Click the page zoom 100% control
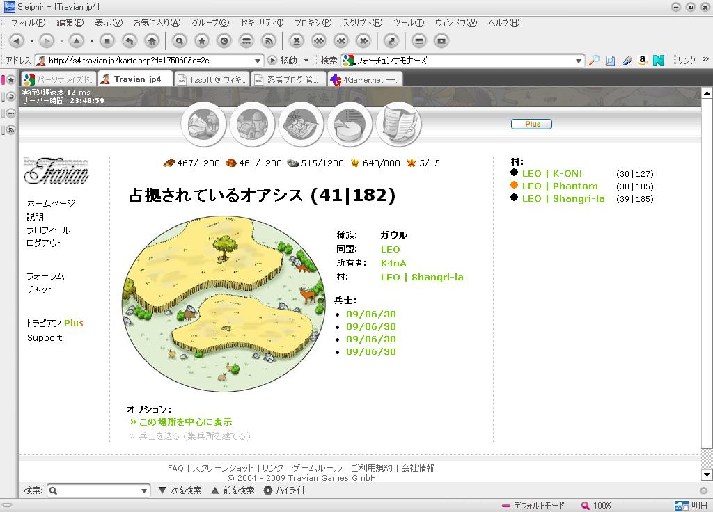The image size is (713, 512). pyautogui.click(x=597, y=506)
